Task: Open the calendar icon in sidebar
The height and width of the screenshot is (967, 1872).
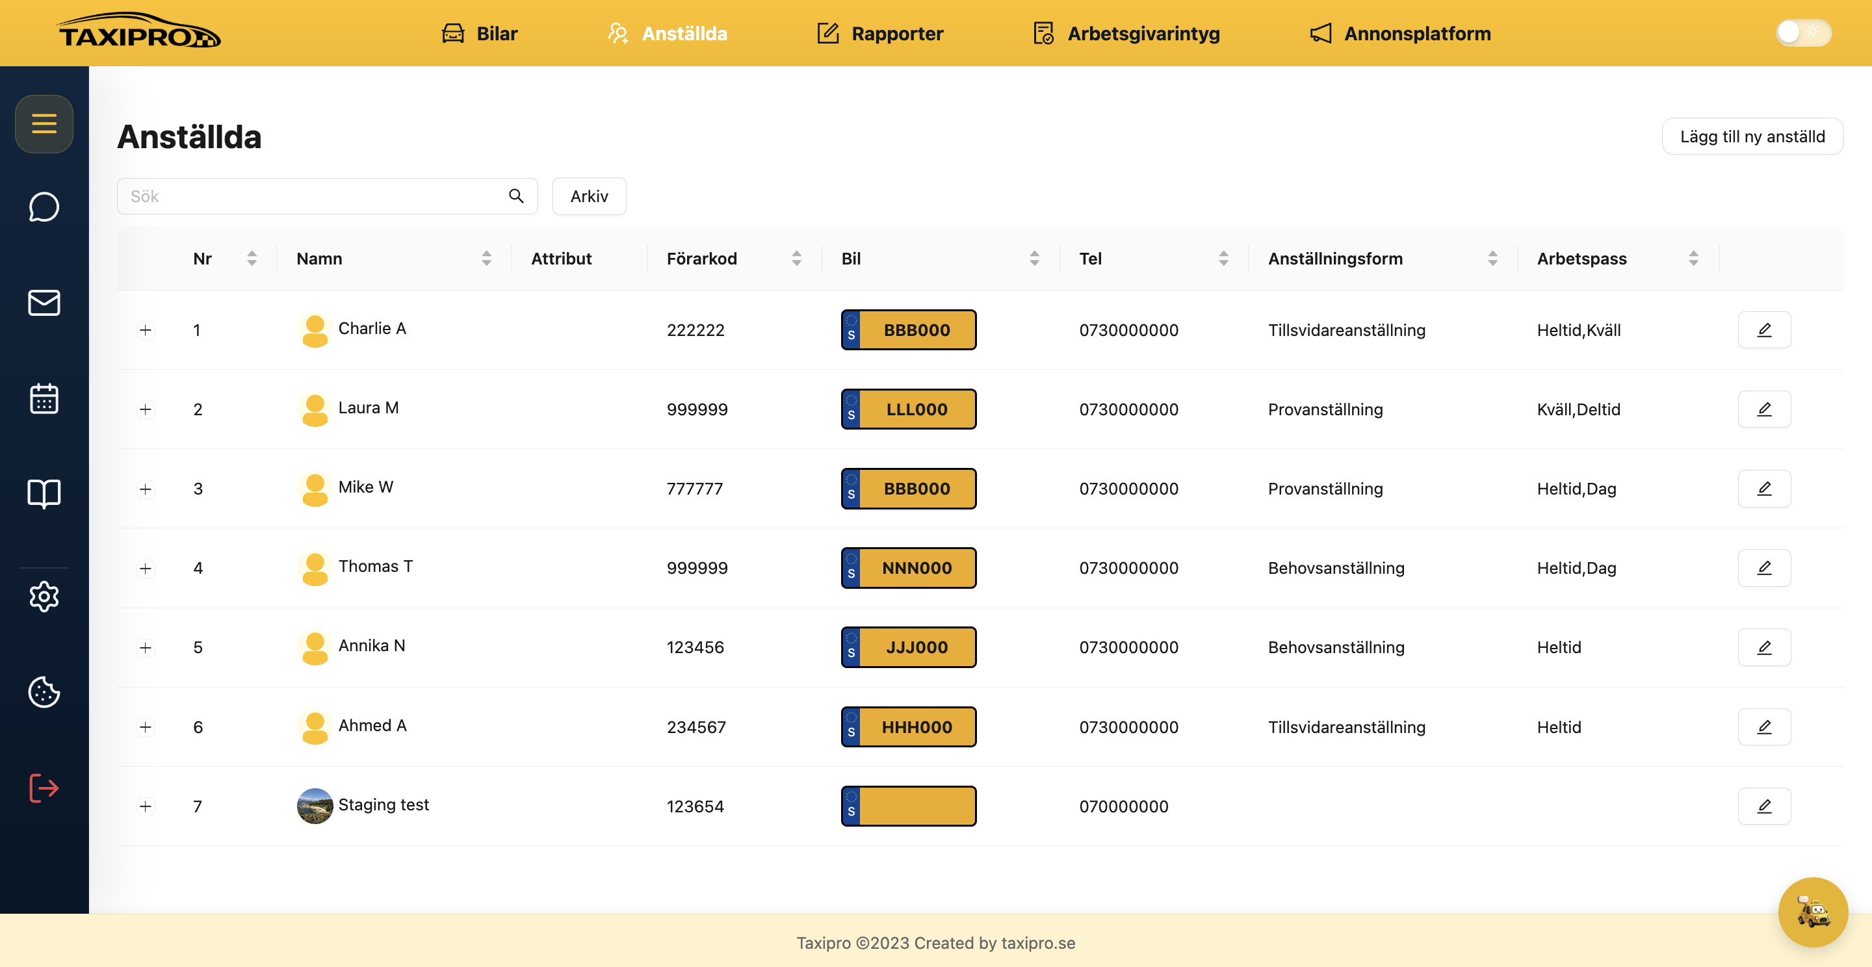Action: pyautogui.click(x=44, y=399)
